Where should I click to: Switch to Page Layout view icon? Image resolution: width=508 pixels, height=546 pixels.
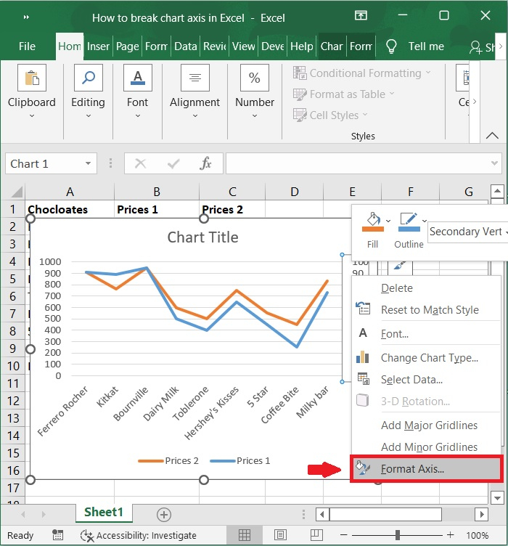pyautogui.click(x=280, y=535)
